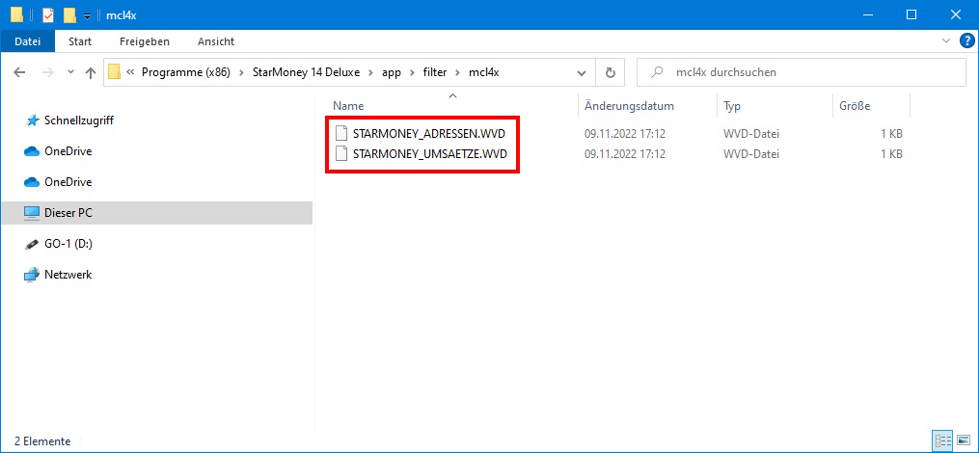The image size is (979, 453).
Task: Expand the chevron after StarMoney 14 Deluxe
Action: [371, 73]
